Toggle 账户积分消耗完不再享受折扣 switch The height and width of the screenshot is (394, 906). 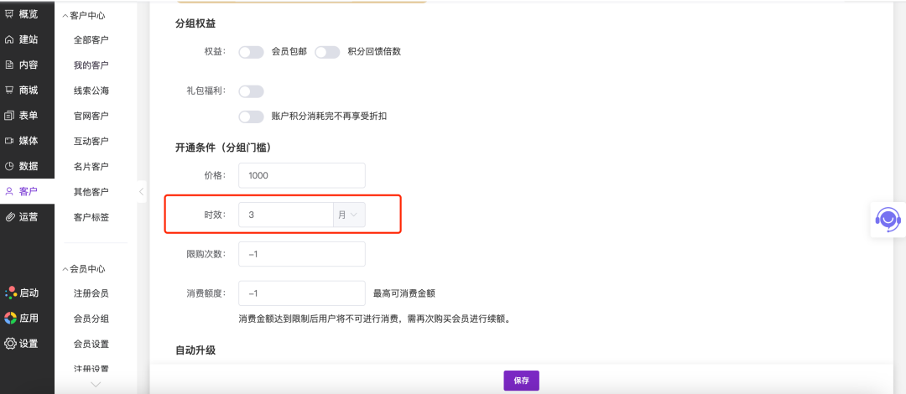pos(252,117)
